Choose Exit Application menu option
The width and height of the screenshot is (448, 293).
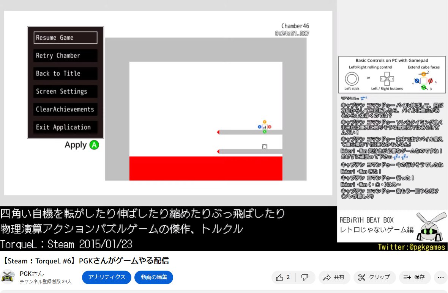click(65, 127)
